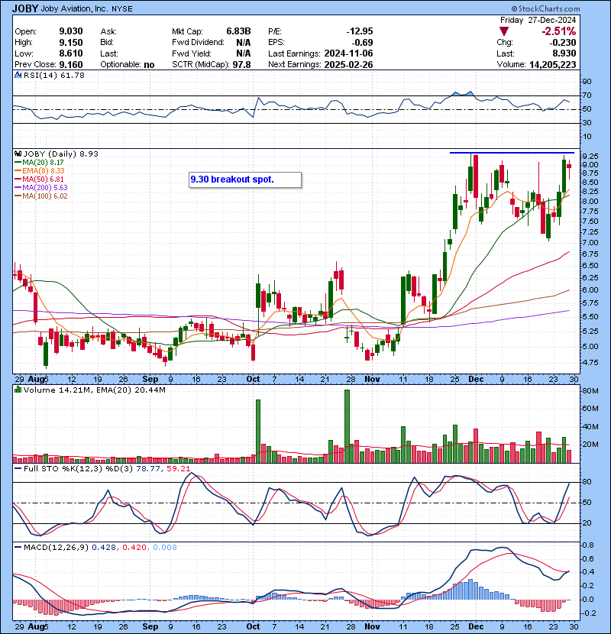Click the Last Earnings date 2024-11-06

[348, 53]
